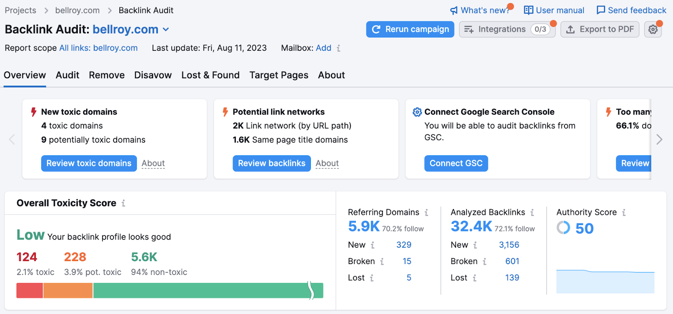
Task: Click Review toxic domains button
Action: (89, 163)
